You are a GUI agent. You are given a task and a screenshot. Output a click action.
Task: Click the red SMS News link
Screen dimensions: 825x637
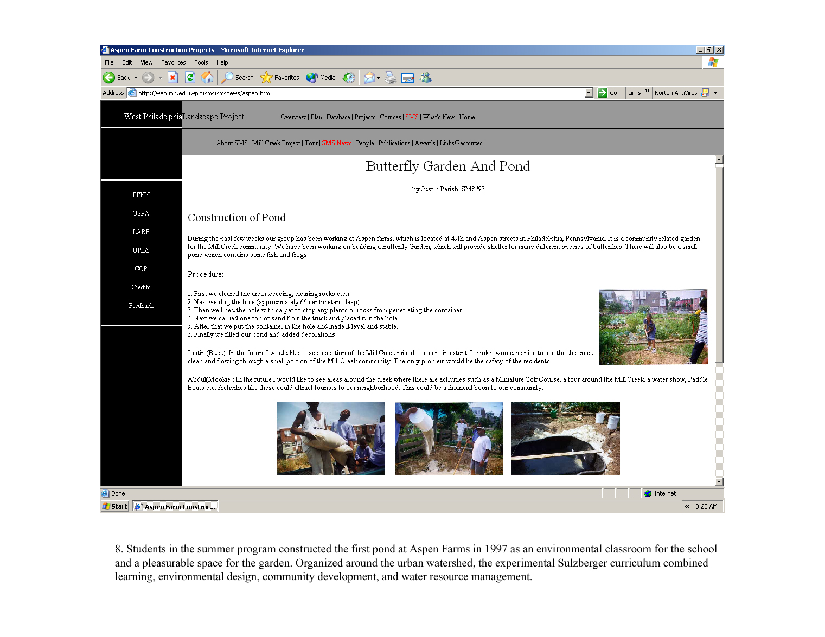click(x=337, y=143)
